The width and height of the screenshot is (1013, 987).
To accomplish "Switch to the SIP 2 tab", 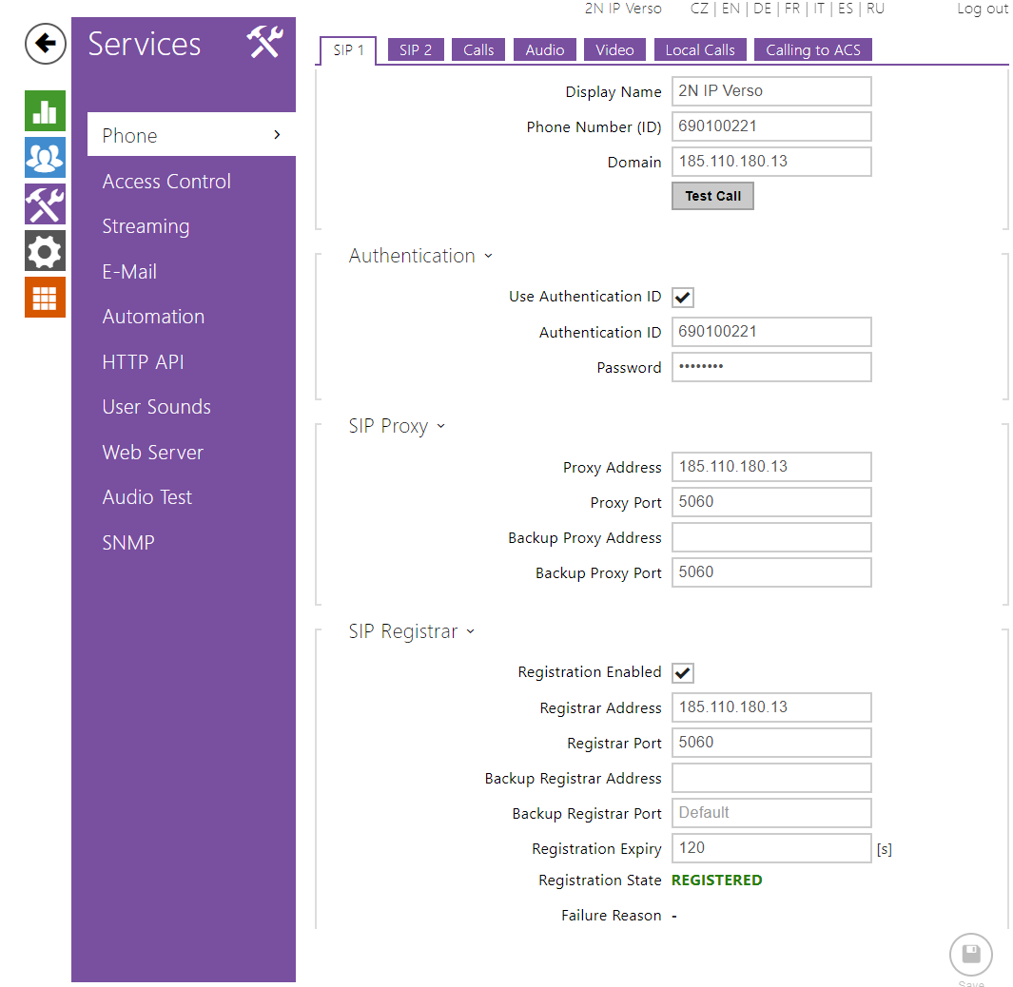I will 416,50.
